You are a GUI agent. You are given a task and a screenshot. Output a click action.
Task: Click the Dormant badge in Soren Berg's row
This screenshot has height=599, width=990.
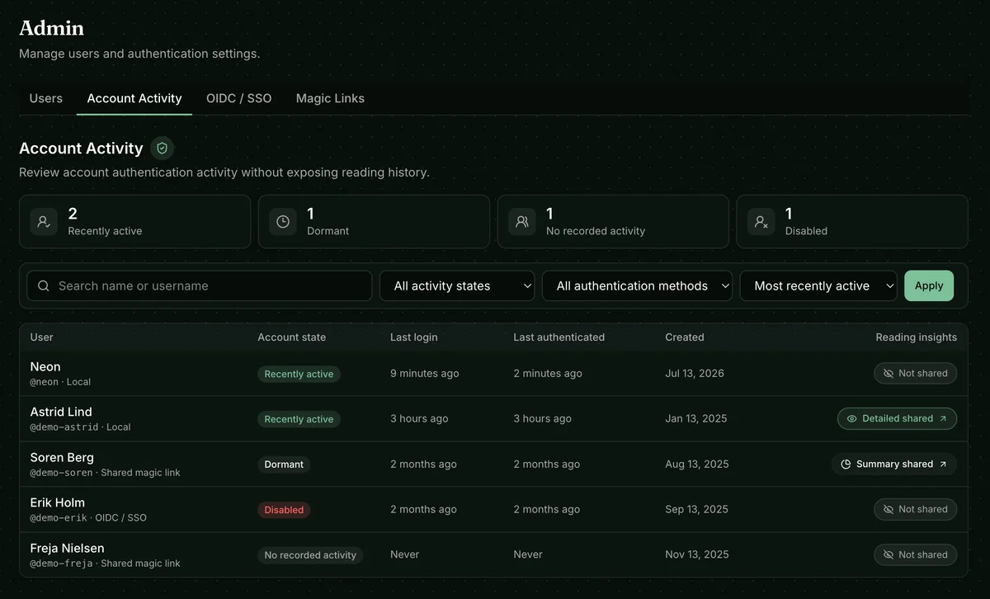[x=284, y=465]
